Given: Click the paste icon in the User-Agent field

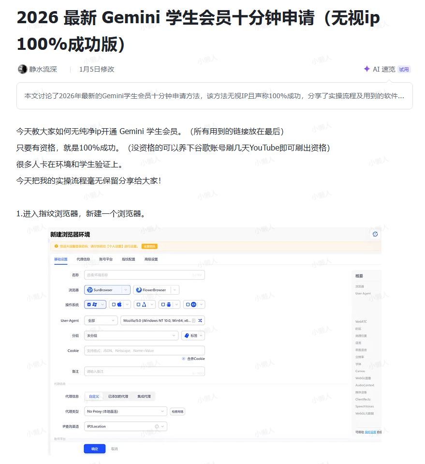Looking at the screenshot, I should 193,320.
